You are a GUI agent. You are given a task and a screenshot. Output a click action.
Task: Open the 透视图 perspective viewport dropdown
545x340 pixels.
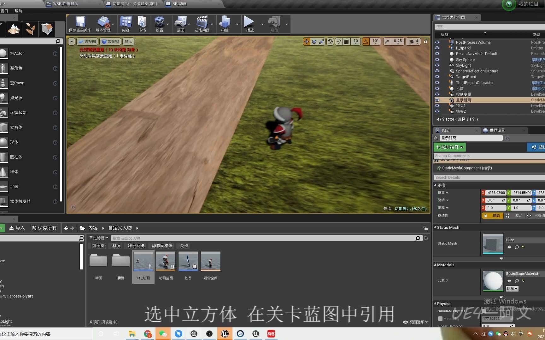pyautogui.click(x=87, y=41)
